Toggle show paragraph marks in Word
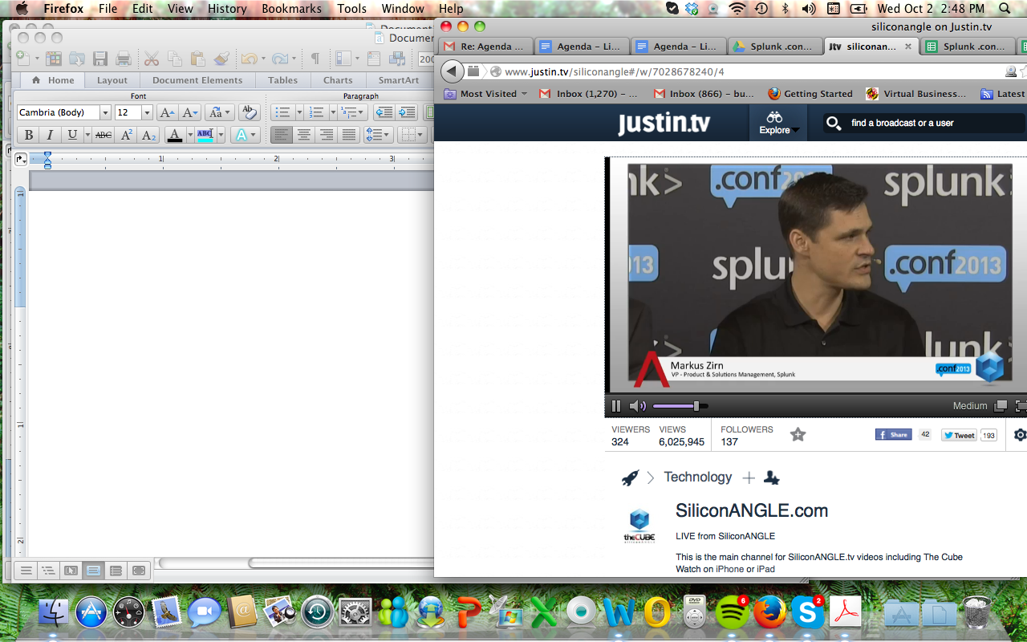The width and height of the screenshot is (1027, 642). 315,59
